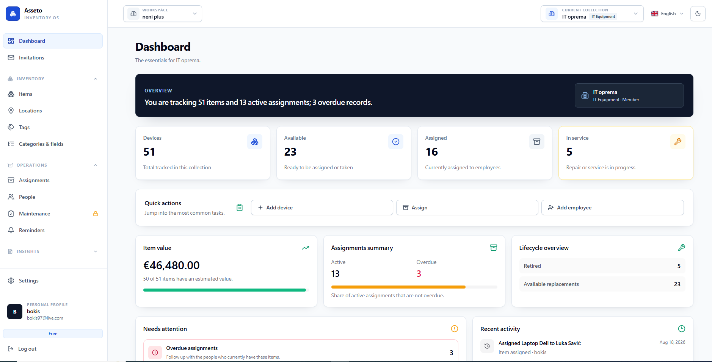
Task: Click the Overdue count 3 value
Action: (x=419, y=274)
